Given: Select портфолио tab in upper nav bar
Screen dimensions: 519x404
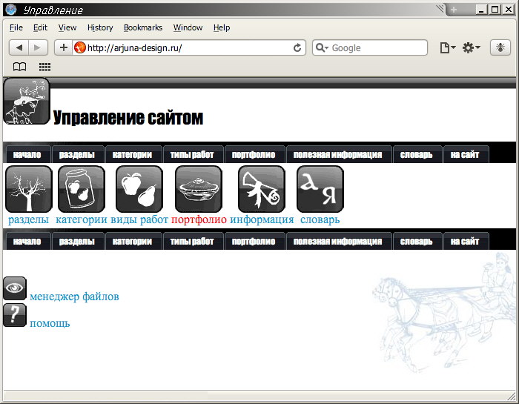Looking at the screenshot, I should pos(254,154).
